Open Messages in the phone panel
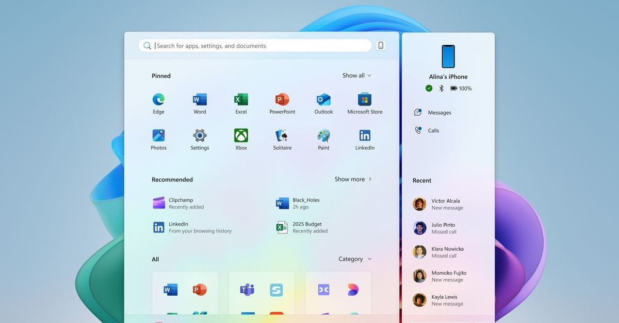This screenshot has width=619, height=323. [438, 113]
